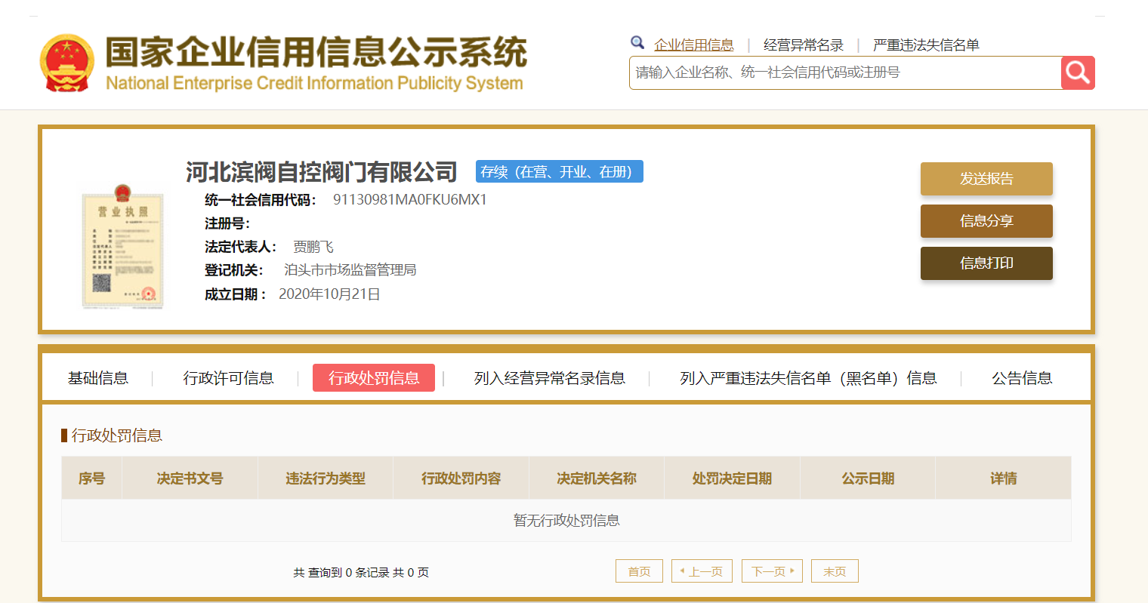Click the company name 河北滨阀自控阀门有限公司
The height and width of the screenshot is (603, 1148).
(x=322, y=172)
